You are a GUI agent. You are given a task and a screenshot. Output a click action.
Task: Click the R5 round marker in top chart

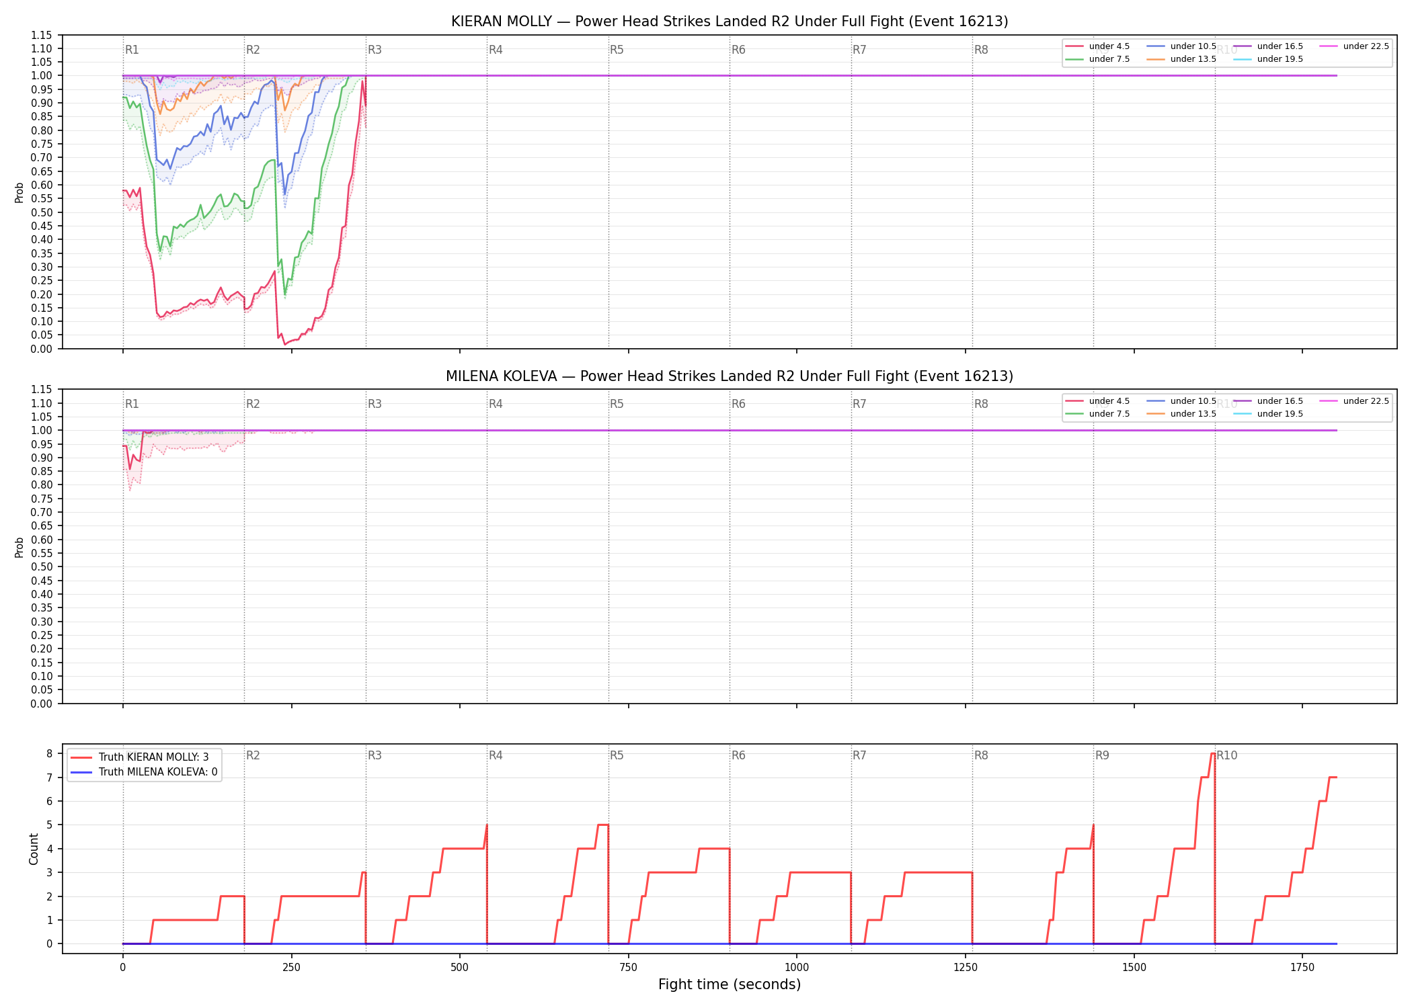coord(617,50)
